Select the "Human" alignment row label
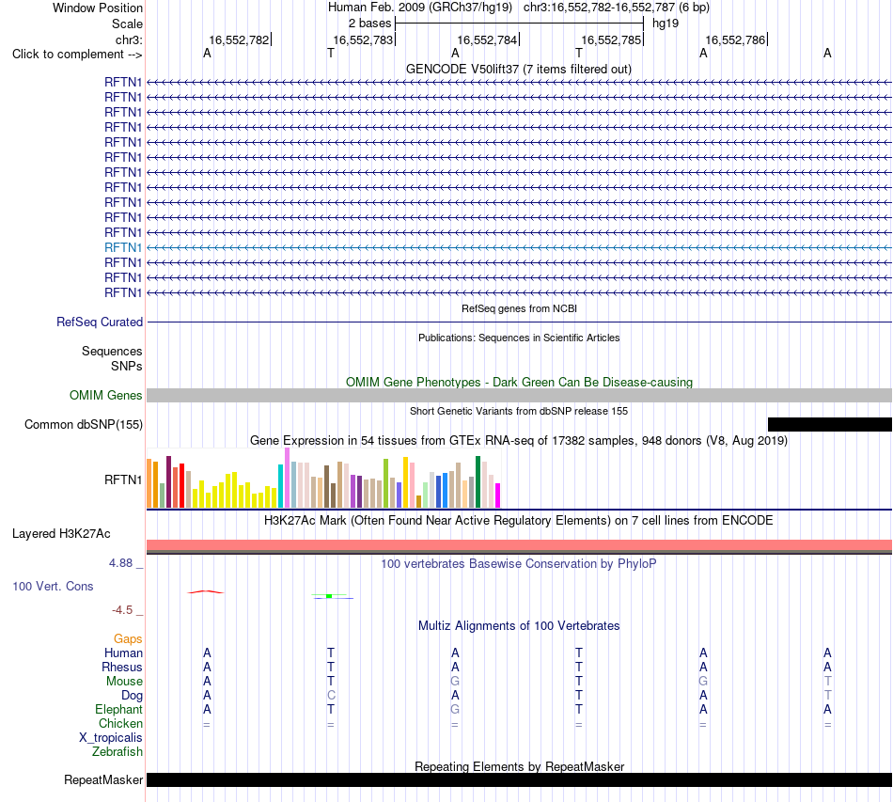 (x=123, y=653)
